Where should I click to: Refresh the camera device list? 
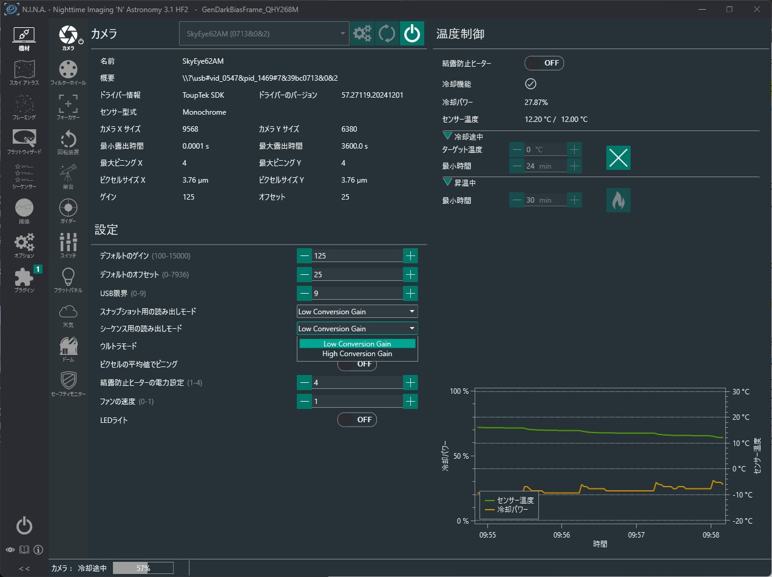point(387,33)
